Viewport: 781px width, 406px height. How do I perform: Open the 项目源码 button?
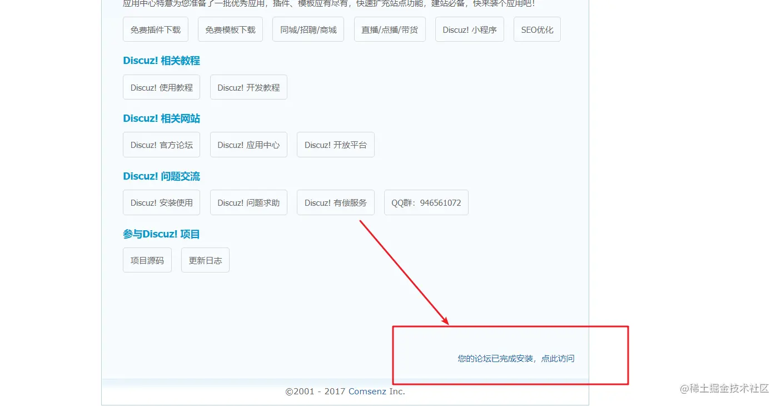click(x=147, y=260)
